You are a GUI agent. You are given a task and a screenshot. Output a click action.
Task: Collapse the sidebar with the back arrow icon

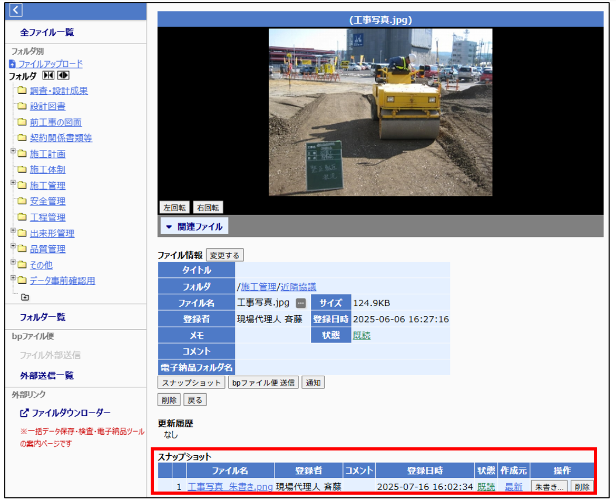[x=16, y=9]
